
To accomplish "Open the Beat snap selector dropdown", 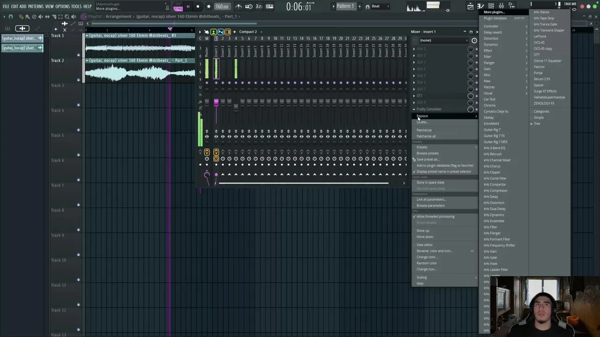I will 379,6.
